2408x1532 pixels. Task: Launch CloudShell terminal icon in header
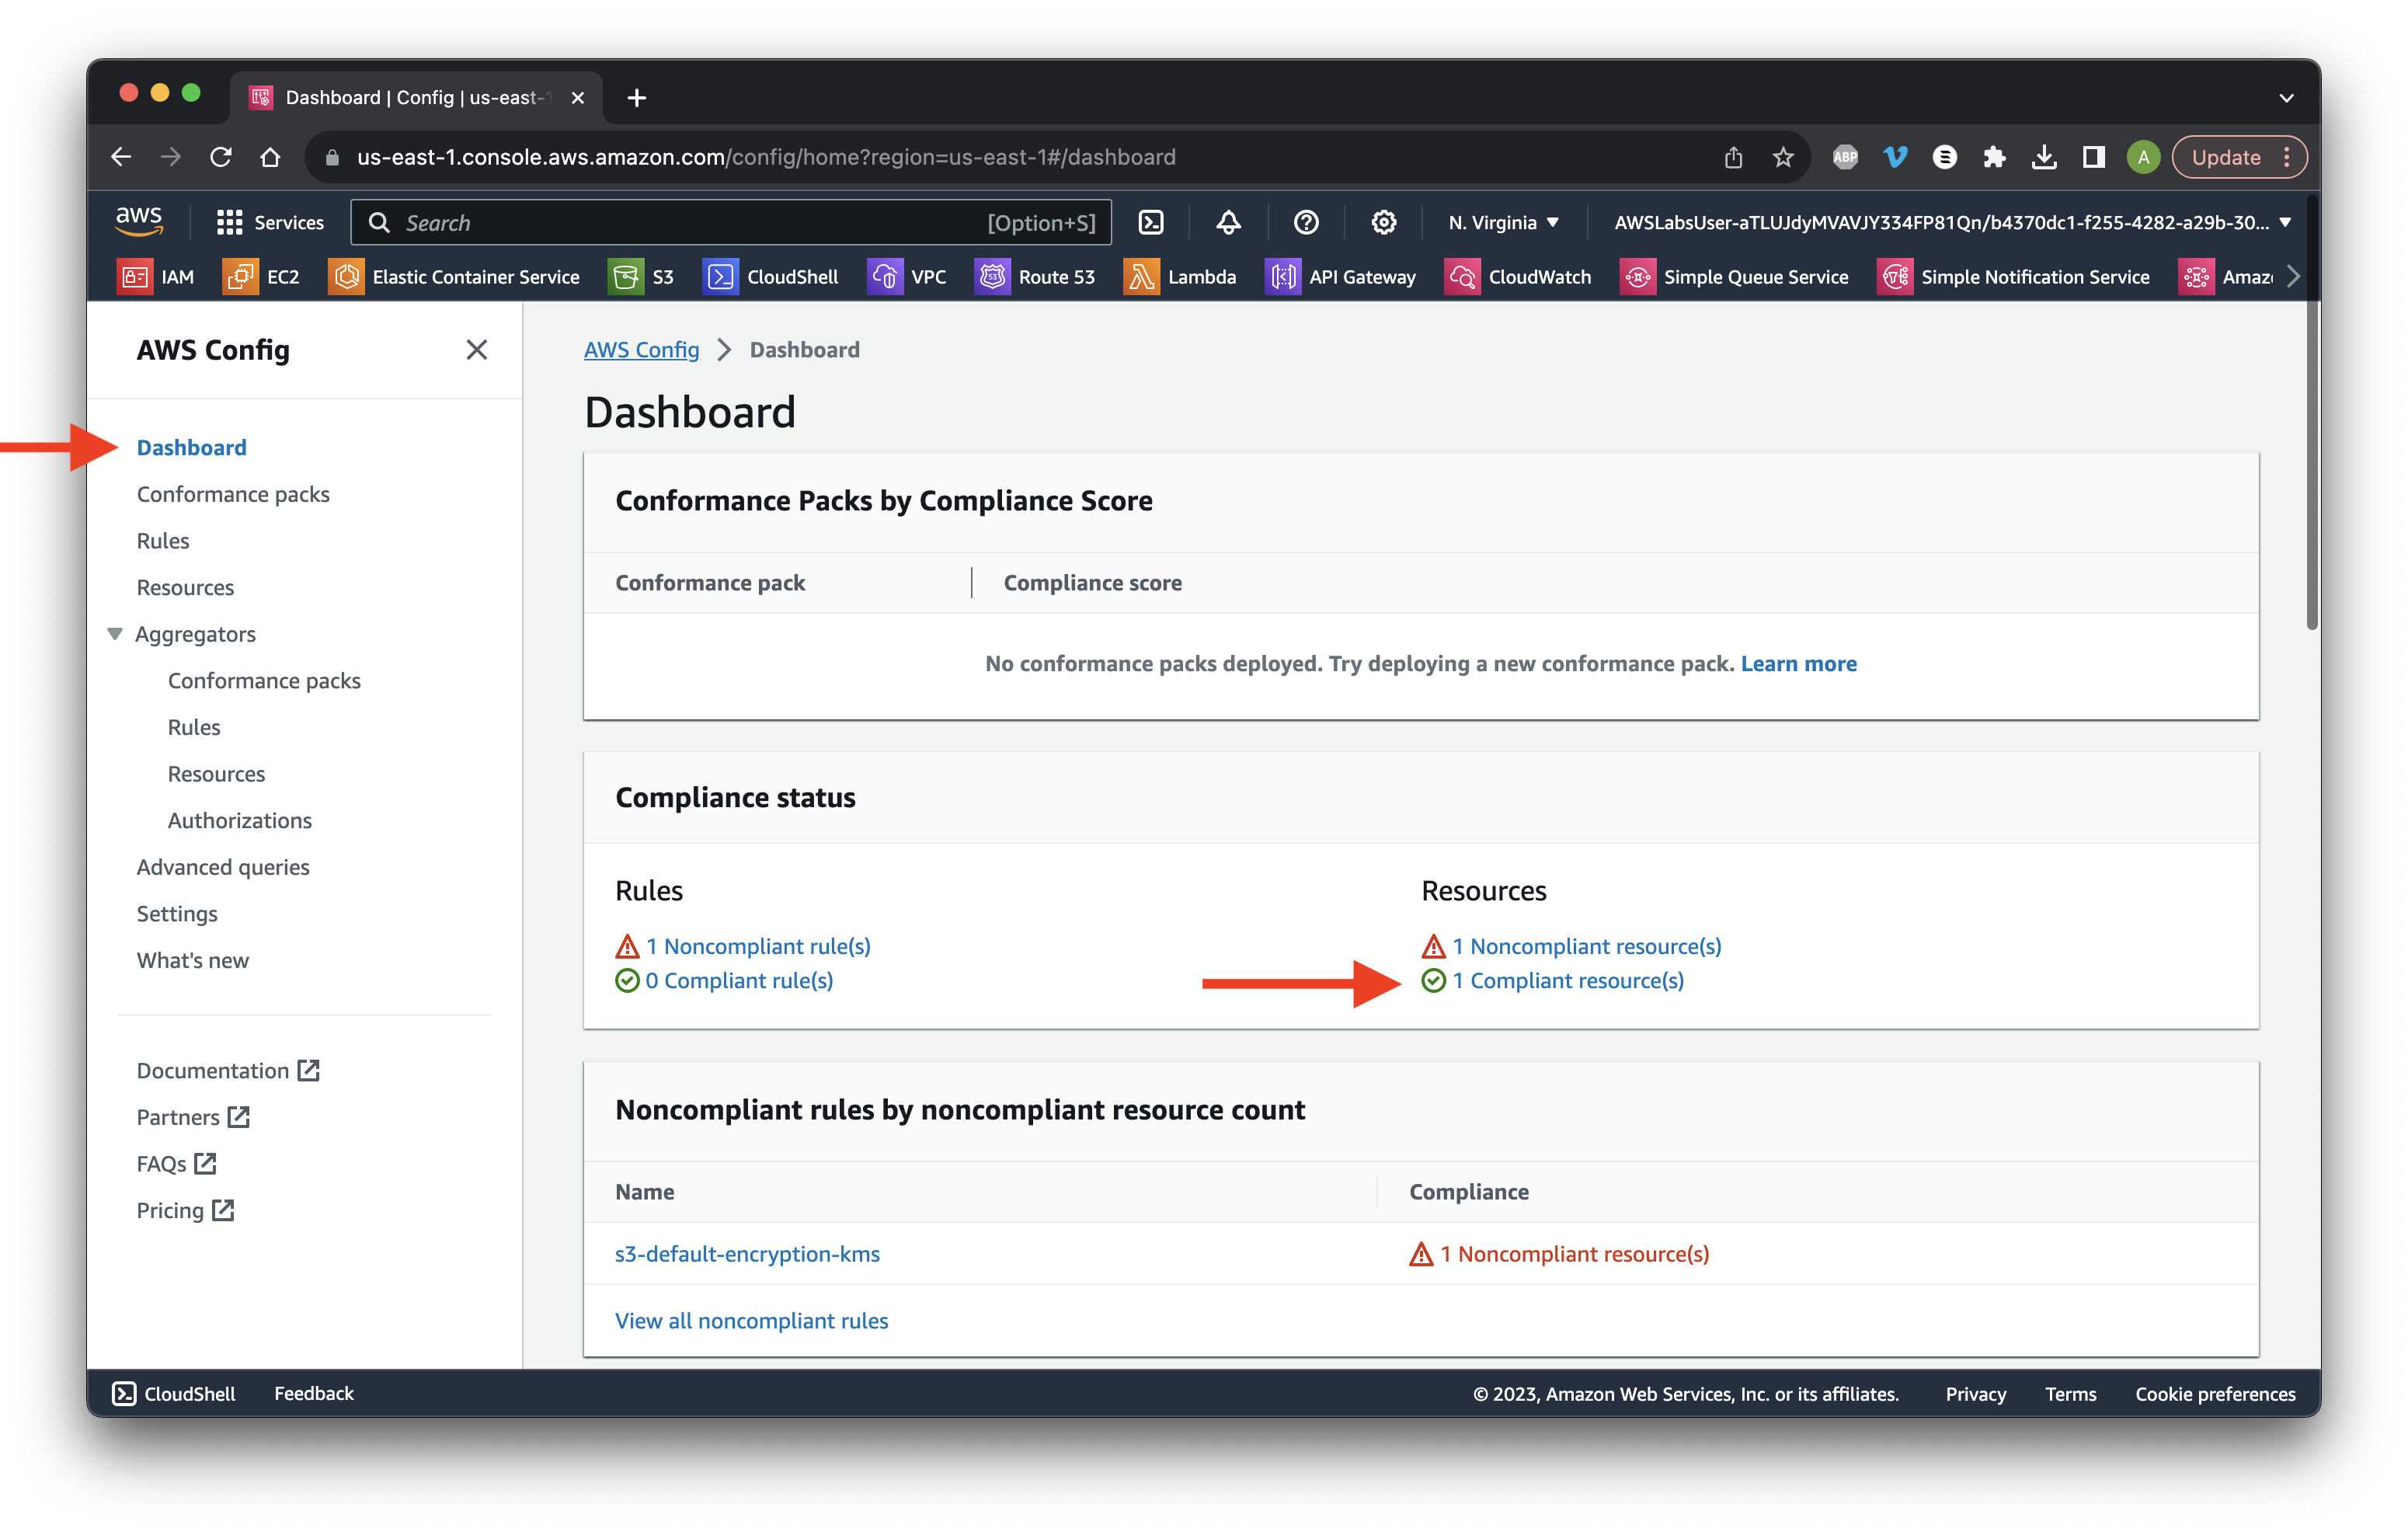[1151, 222]
